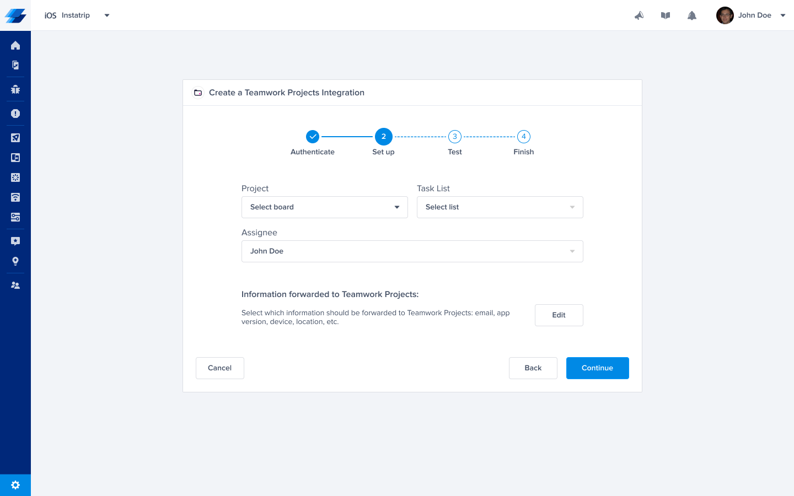
Task: Click "Information forwarded to Teamwork Projects:" heading
Action: pos(330,294)
